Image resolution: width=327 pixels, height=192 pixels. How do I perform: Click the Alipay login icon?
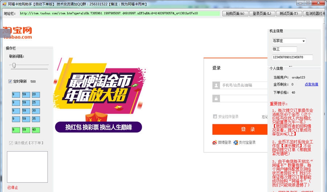point(236,143)
